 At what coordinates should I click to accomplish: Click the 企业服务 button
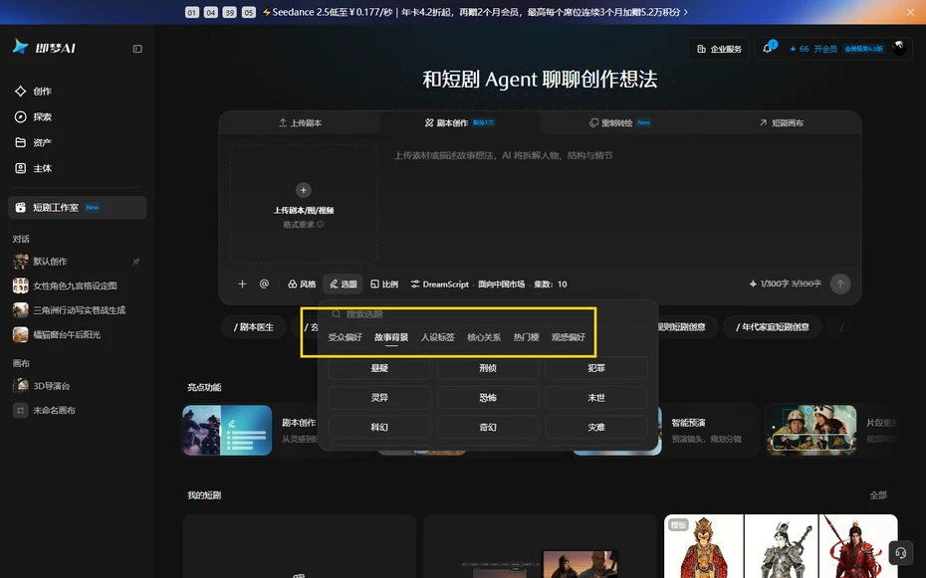[x=719, y=49]
